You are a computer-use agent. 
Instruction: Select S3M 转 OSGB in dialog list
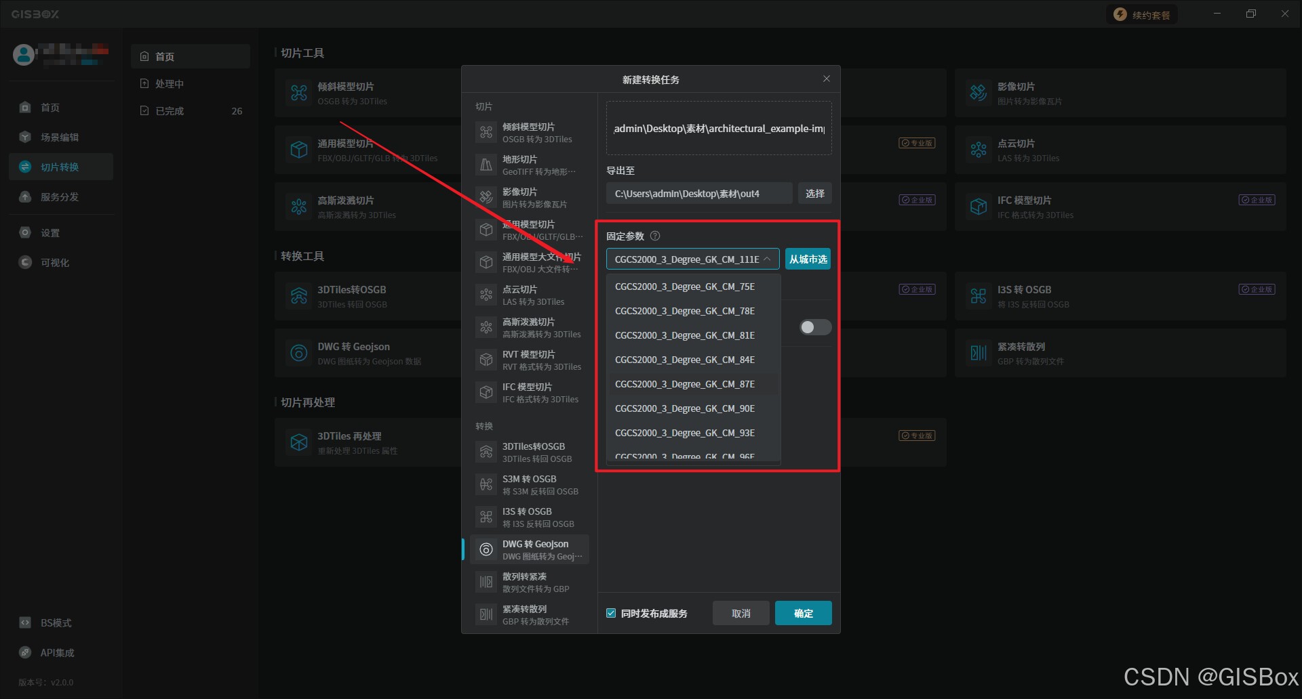[530, 484]
